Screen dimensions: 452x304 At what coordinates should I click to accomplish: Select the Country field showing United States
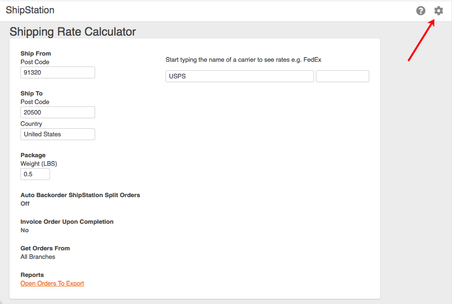(x=58, y=134)
